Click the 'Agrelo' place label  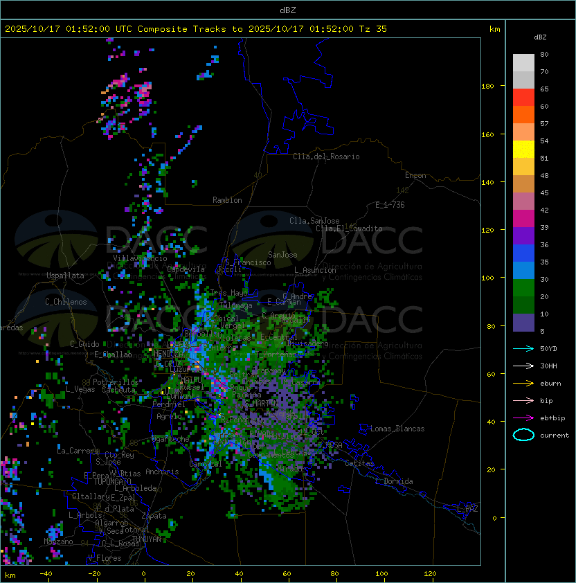coord(169,416)
